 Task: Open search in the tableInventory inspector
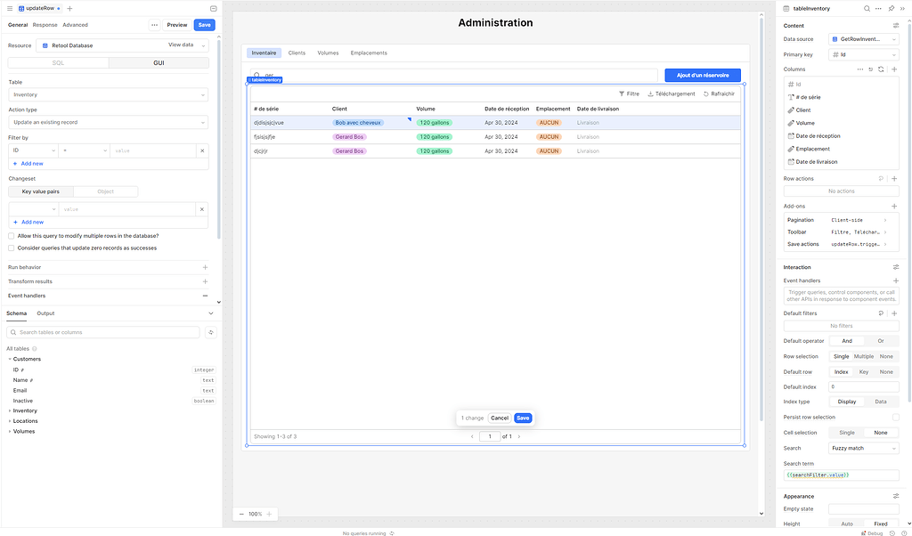pos(866,8)
